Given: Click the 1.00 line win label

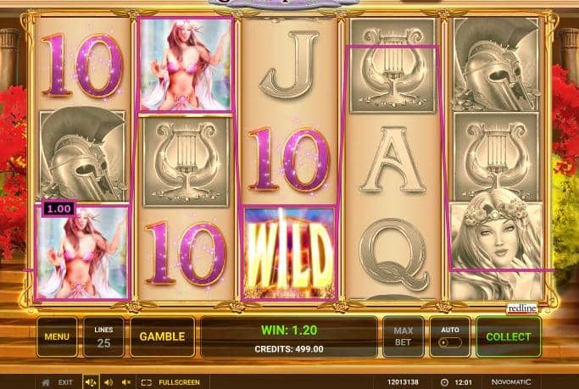Looking at the screenshot, I should point(59,208).
